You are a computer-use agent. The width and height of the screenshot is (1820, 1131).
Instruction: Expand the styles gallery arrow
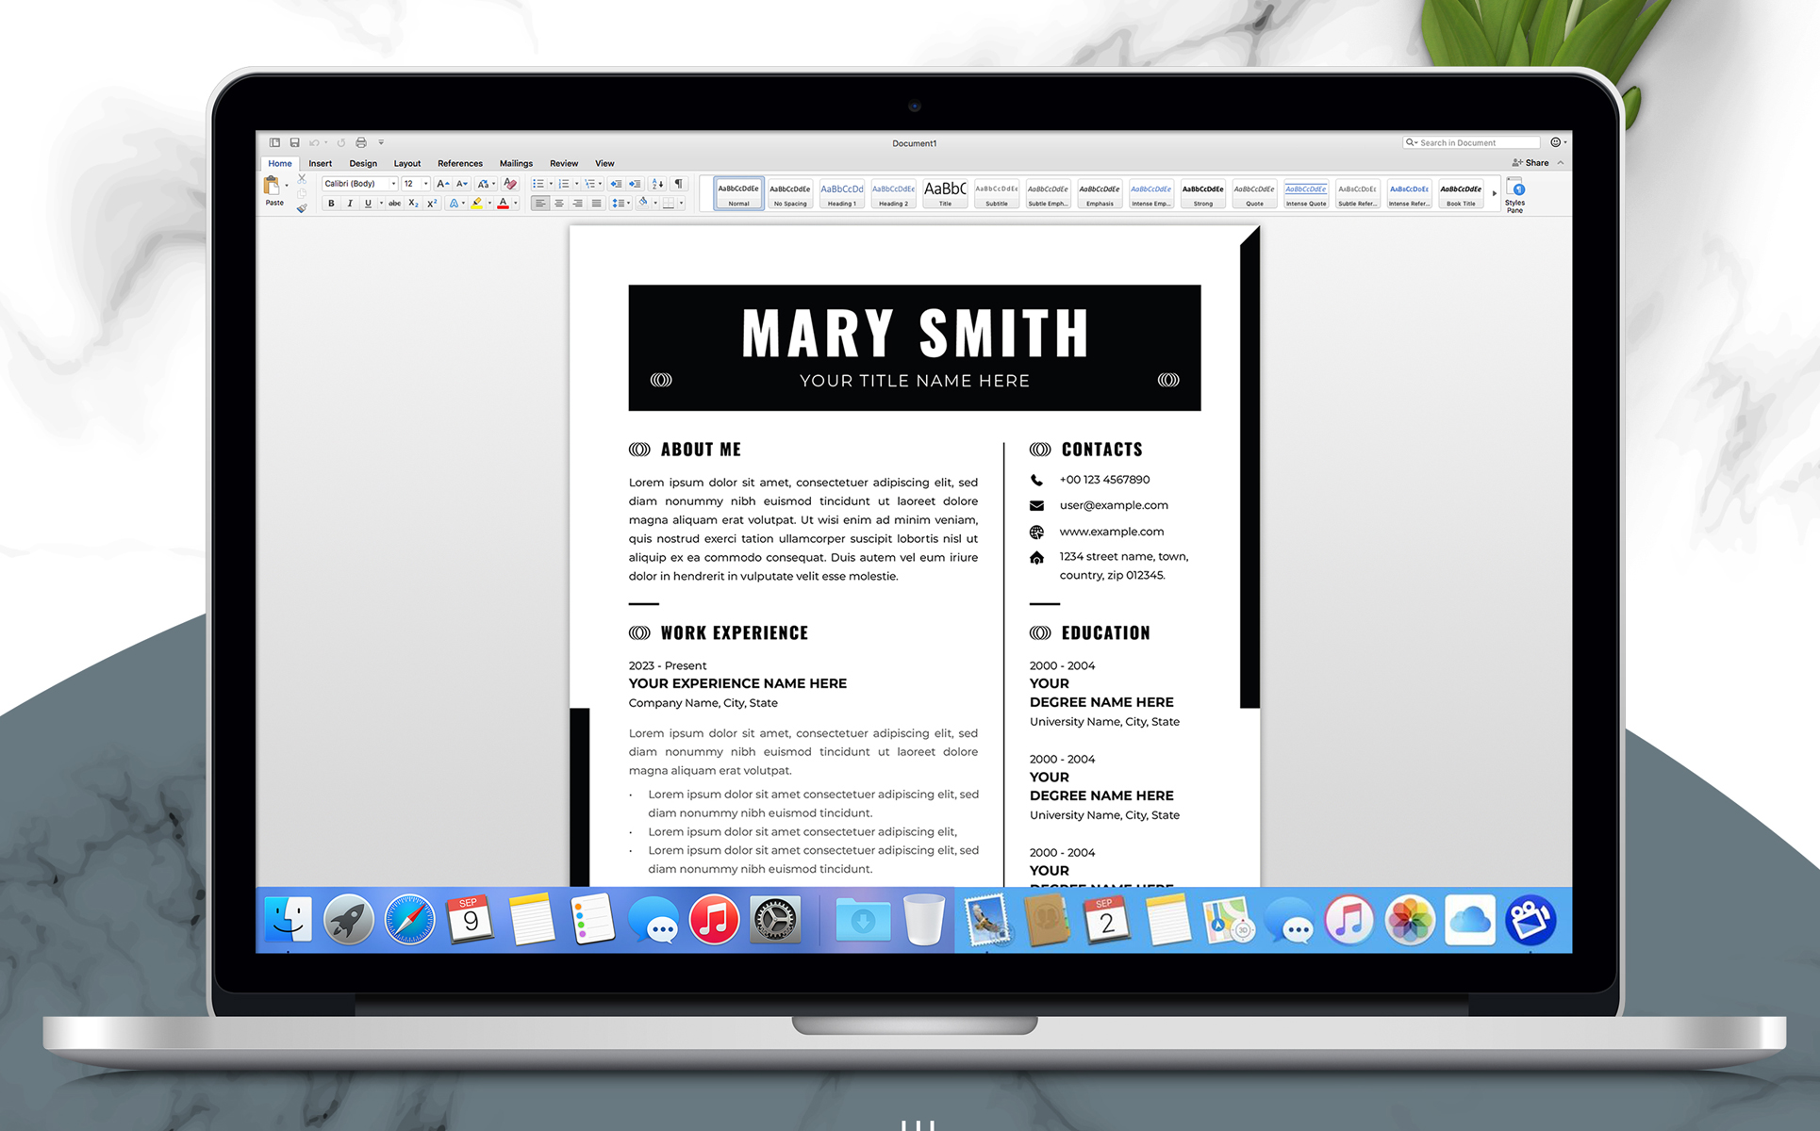tap(1495, 194)
